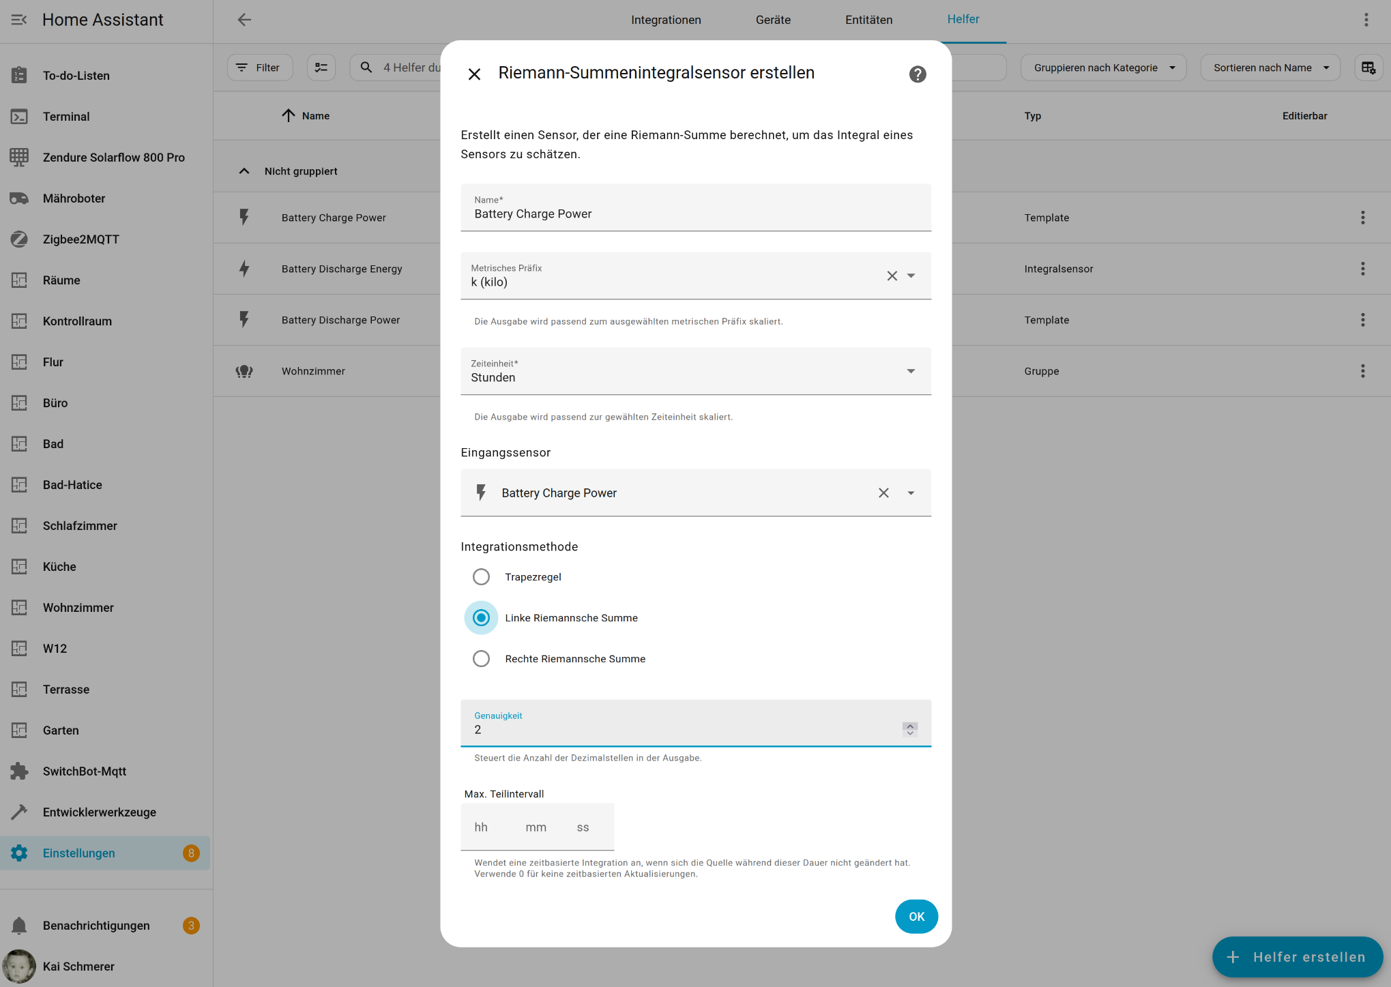Viewport: 1391px width, 987px height.
Task: Open Zigbee2MQTT from the sidebar
Action: pyautogui.click(x=80, y=239)
